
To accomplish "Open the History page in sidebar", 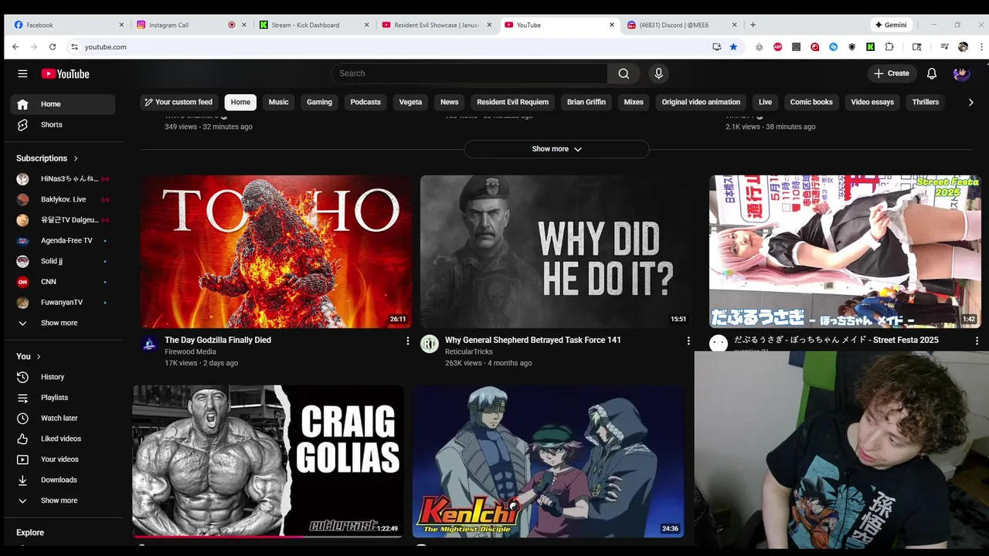I will click(x=62, y=377).
